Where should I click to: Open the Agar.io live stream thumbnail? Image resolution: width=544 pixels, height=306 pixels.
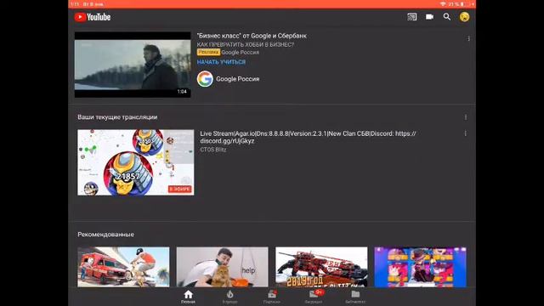[136, 162]
